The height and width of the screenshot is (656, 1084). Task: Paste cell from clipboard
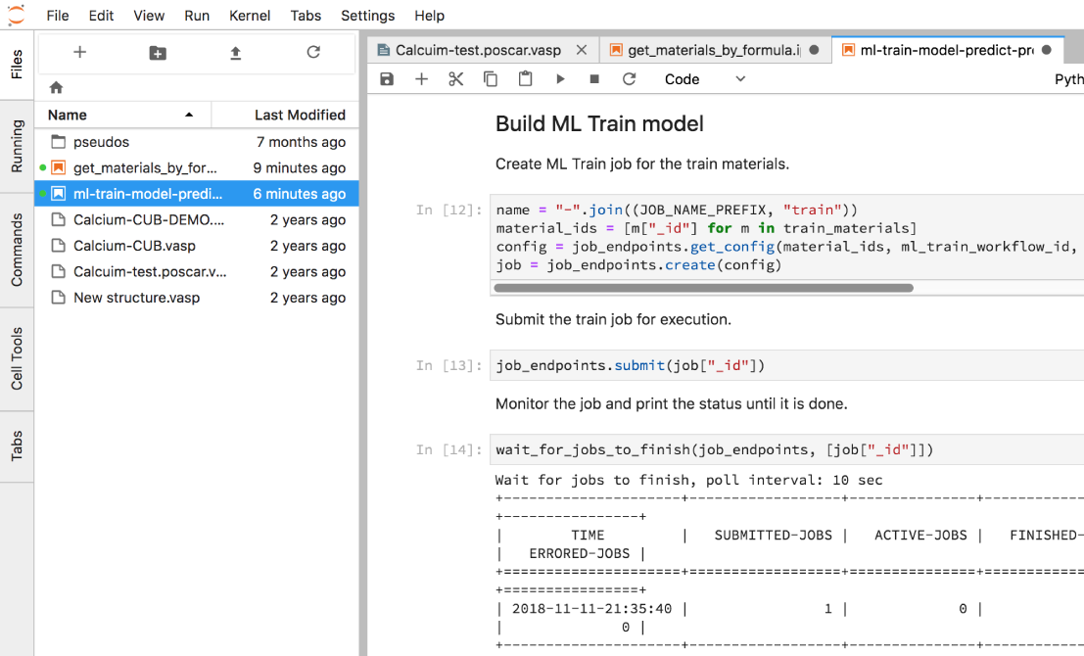click(526, 78)
